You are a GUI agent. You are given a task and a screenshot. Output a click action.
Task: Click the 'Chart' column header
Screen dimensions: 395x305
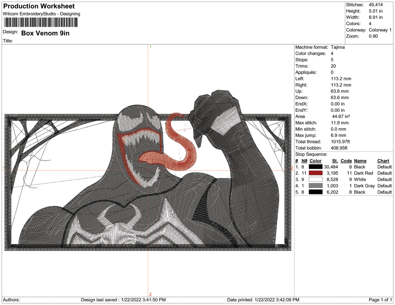click(x=383, y=161)
